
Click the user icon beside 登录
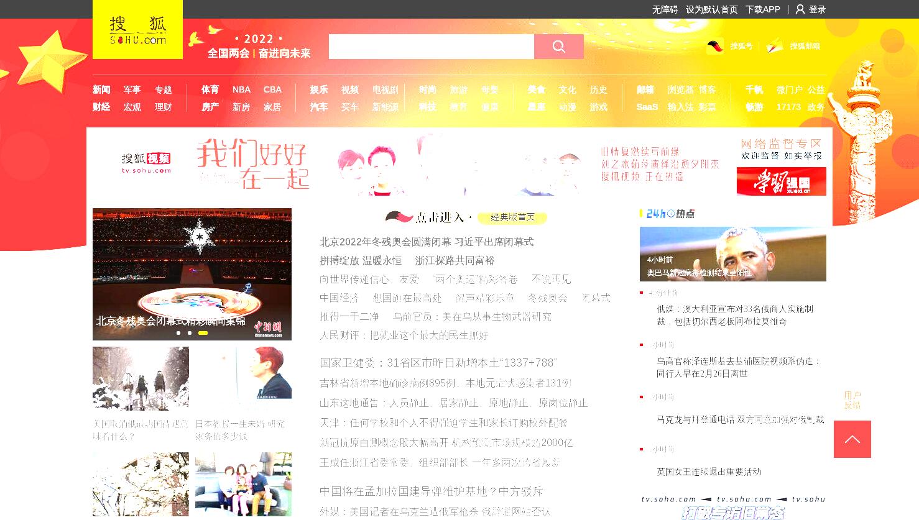click(x=800, y=9)
